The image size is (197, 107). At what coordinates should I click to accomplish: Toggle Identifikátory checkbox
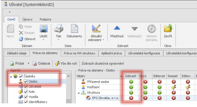[26, 102]
